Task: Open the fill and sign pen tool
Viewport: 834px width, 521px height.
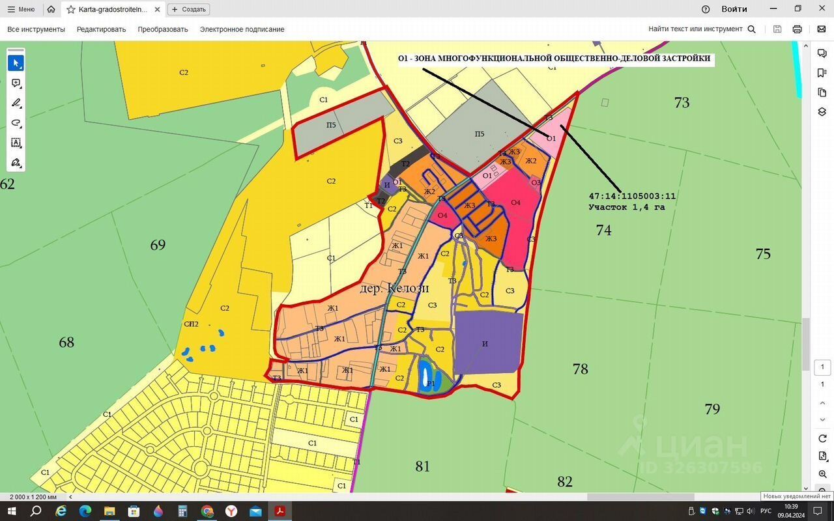Action: [x=16, y=163]
